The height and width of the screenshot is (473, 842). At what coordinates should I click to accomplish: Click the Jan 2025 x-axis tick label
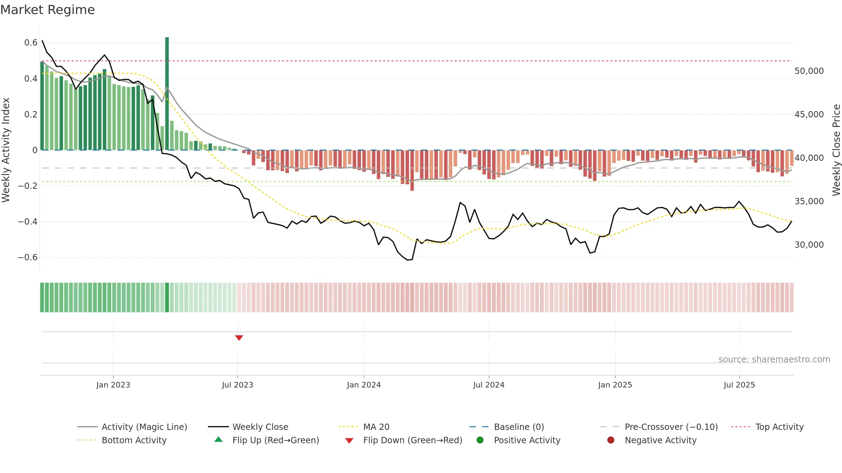point(615,385)
